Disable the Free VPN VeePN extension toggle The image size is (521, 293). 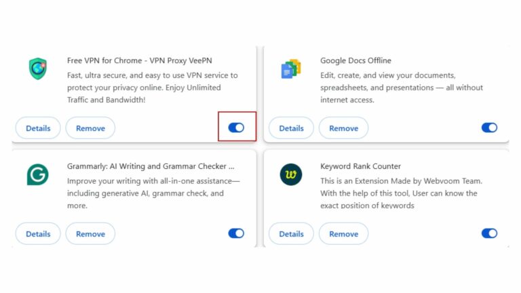coord(236,128)
